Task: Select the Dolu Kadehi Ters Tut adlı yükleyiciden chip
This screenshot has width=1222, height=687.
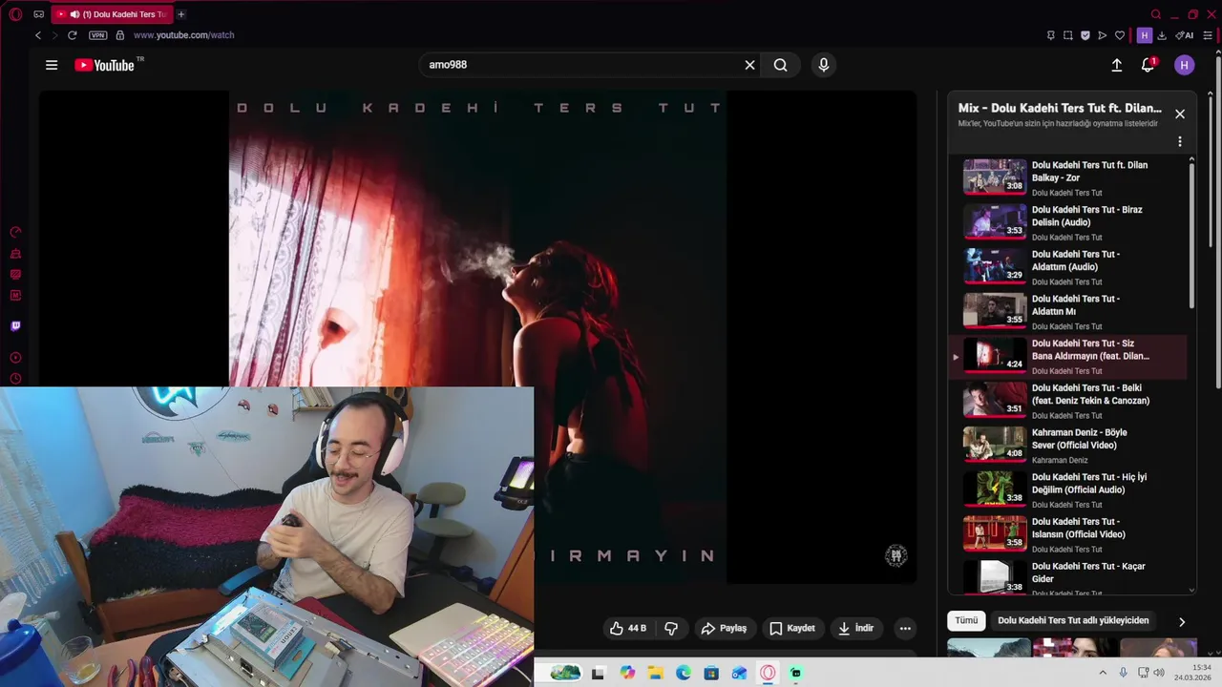Action: click(1073, 620)
